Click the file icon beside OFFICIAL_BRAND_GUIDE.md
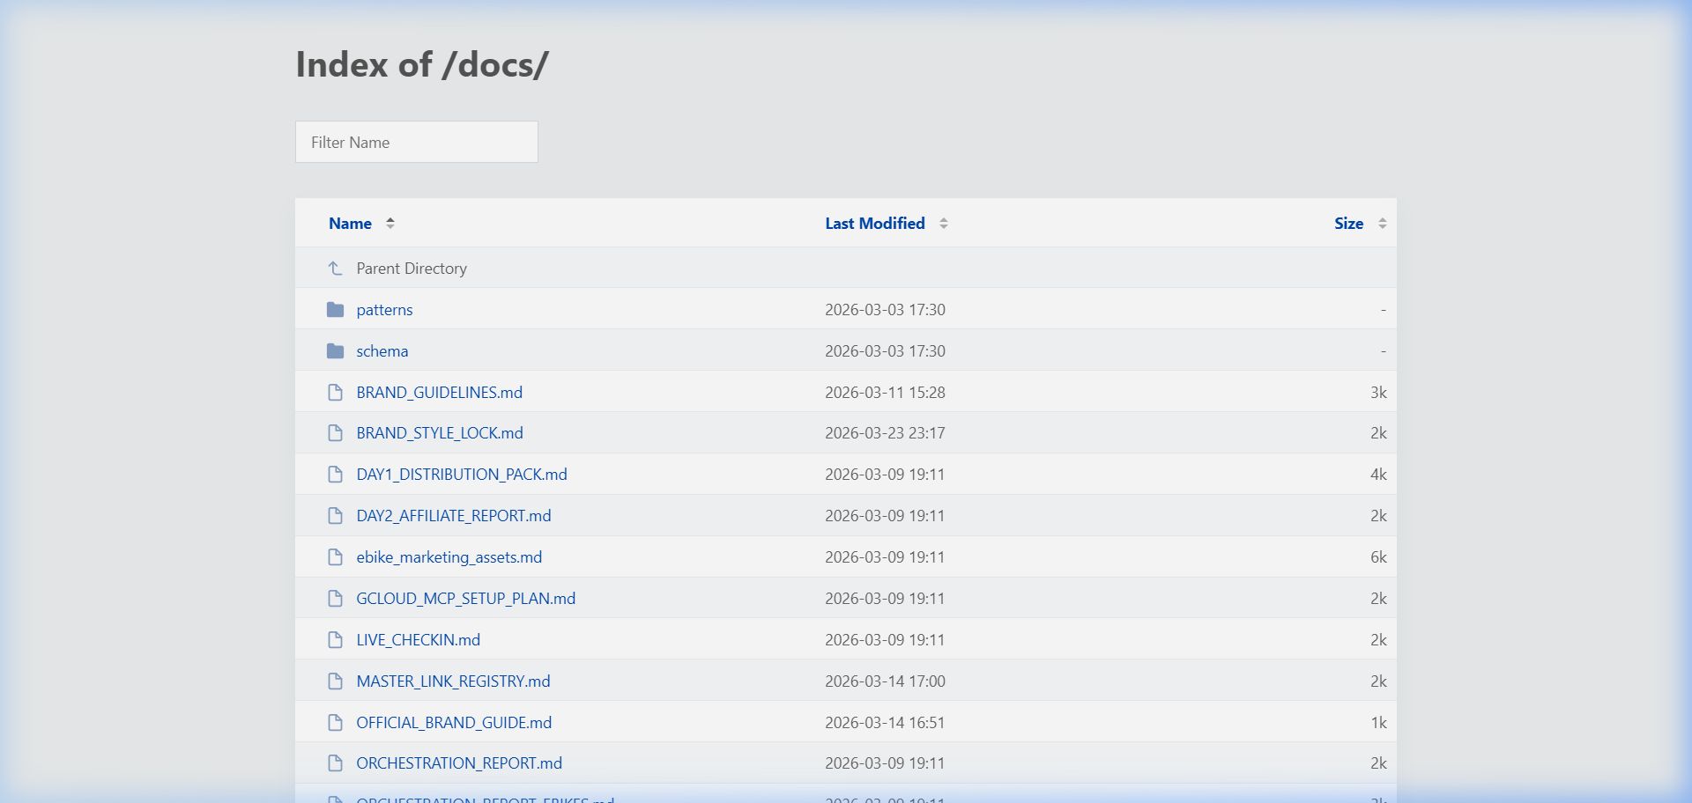Image resolution: width=1692 pixels, height=803 pixels. point(335,723)
